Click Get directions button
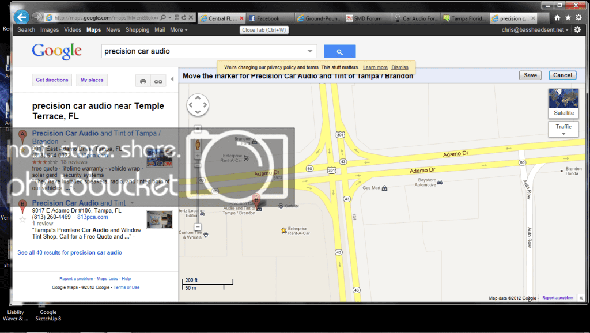The width and height of the screenshot is (590, 333). click(x=52, y=80)
